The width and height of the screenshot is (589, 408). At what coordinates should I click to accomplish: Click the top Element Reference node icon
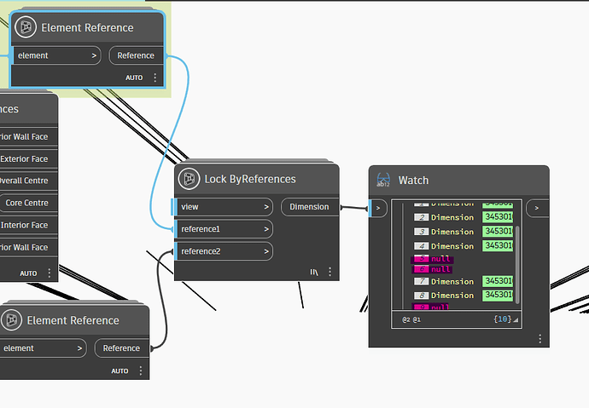(x=26, y=27)
